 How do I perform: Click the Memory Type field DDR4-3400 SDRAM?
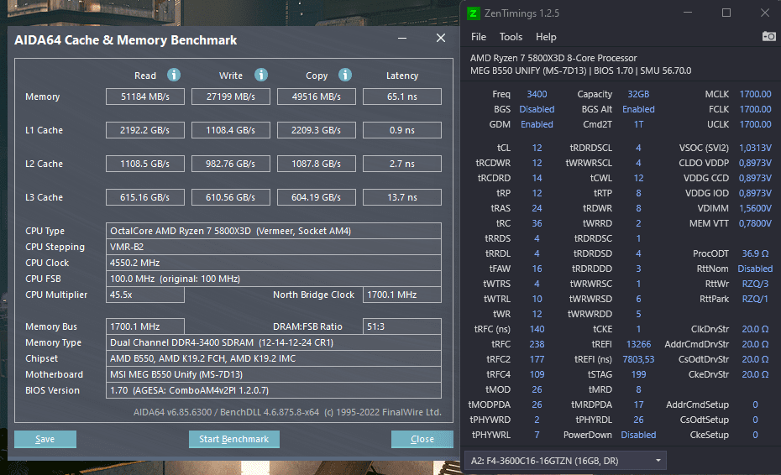pos(274,342)
